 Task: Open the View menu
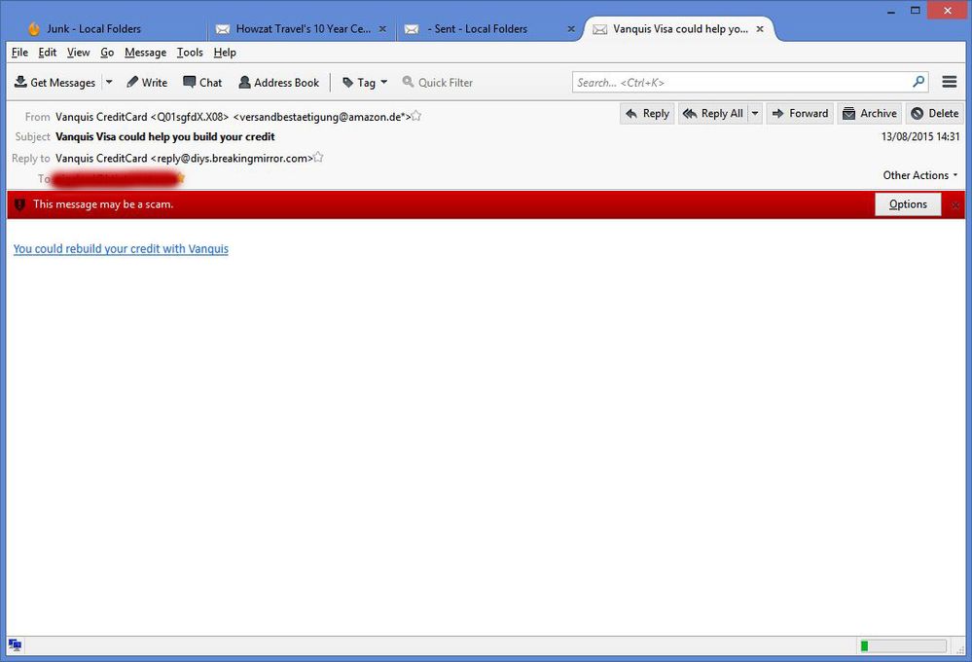[x=78, y=53]
